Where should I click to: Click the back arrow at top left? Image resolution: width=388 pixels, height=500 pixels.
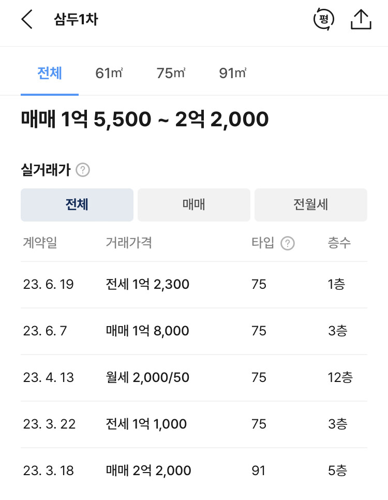(x=26, y=19)
